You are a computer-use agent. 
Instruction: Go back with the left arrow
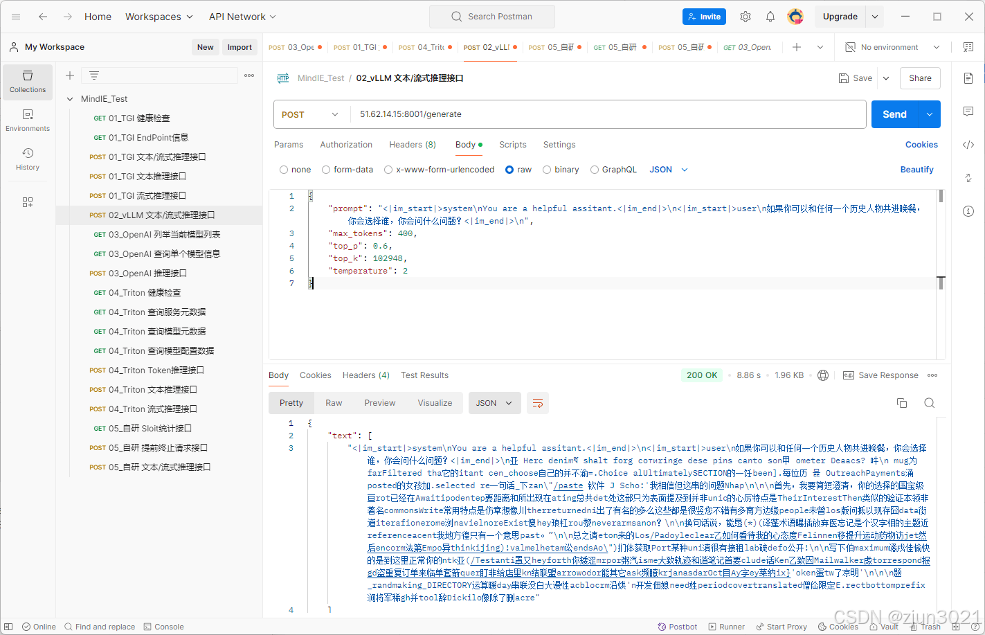point(43,17)
